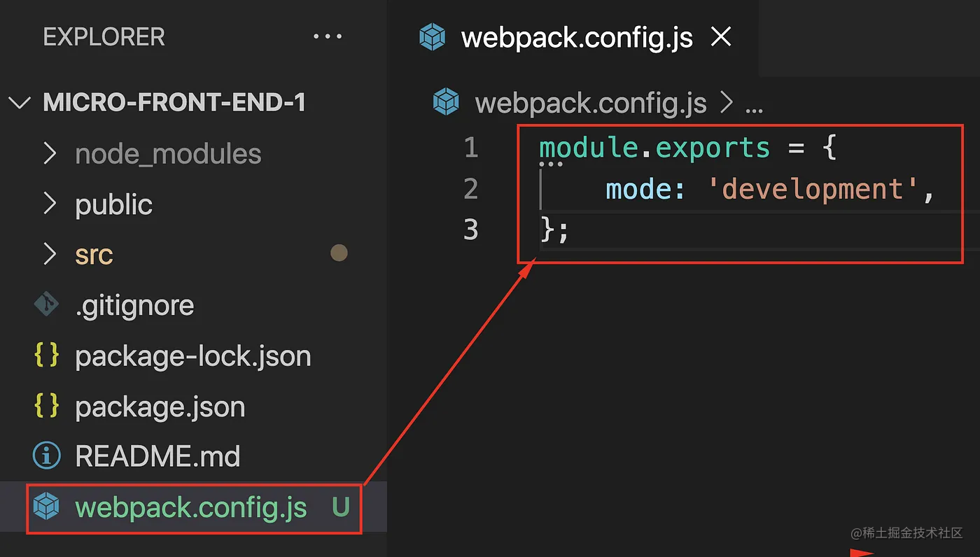The image size is (980, 557).
Task: Open the breadcrumb ellipsis symbol picker
Action: click(754, 104)
